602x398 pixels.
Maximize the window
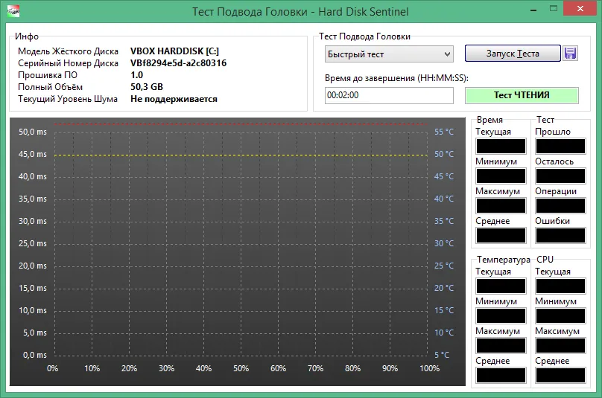click(554, 8)
